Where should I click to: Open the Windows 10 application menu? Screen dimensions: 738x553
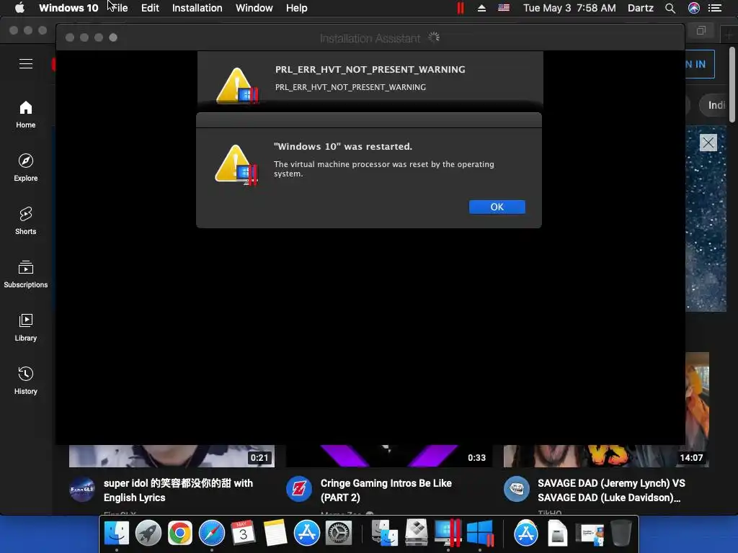(68, 8)
